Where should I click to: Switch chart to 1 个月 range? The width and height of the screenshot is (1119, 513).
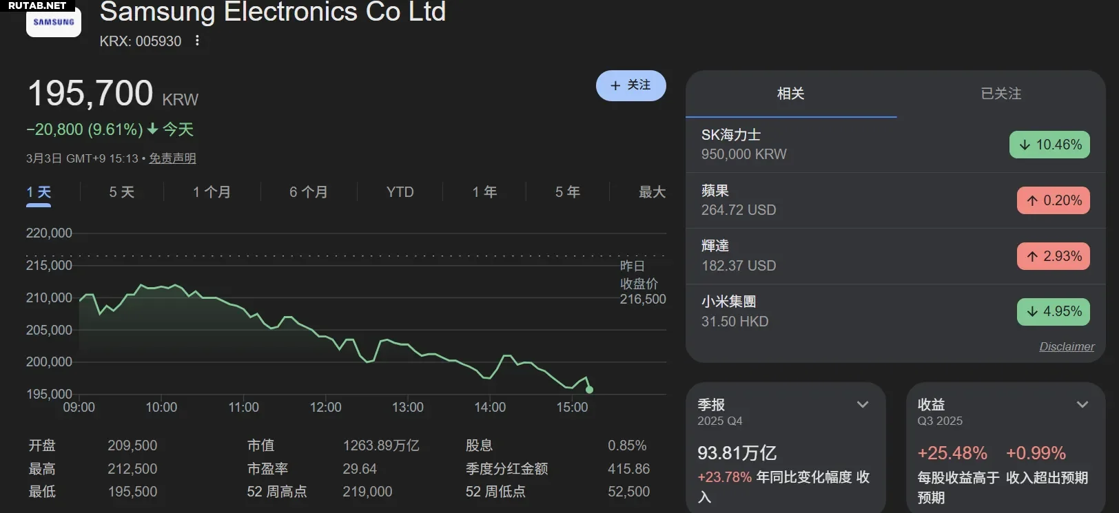[x=212, y=192]
